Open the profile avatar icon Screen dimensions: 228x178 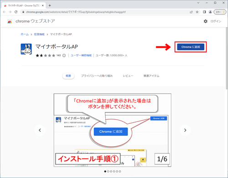click(x=210, y=12)
